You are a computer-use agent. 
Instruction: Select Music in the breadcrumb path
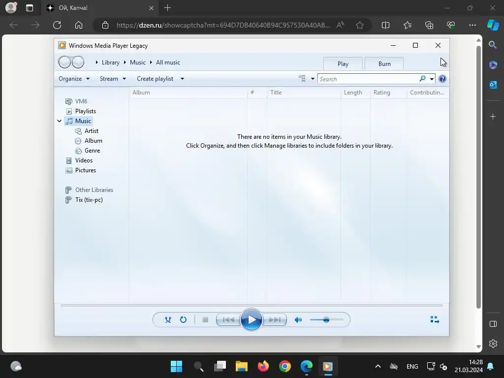(x=138, y=63)
